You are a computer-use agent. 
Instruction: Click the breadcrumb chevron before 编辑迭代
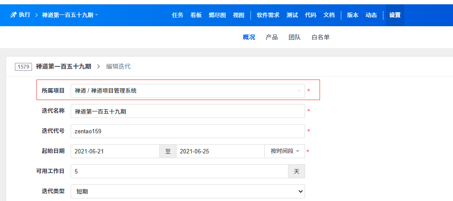pyautogui.click(x=98, y=67)
